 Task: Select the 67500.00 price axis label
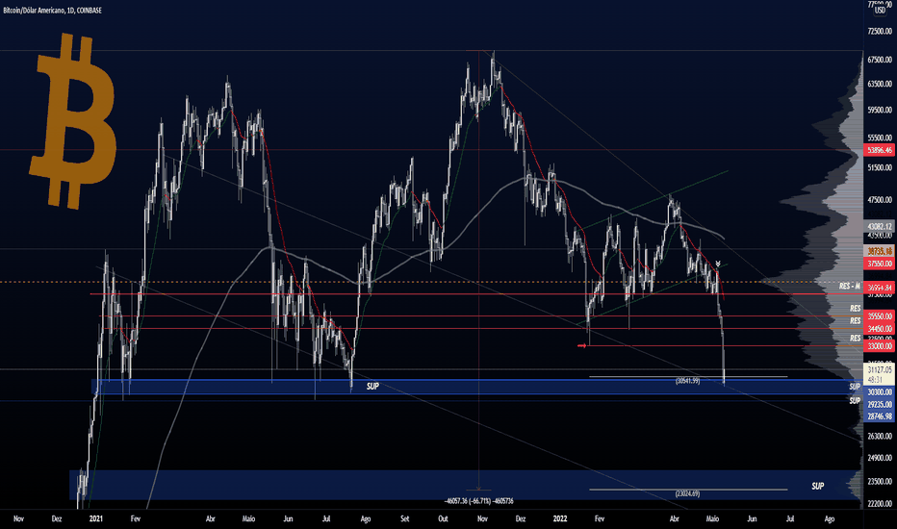(880, 60)
